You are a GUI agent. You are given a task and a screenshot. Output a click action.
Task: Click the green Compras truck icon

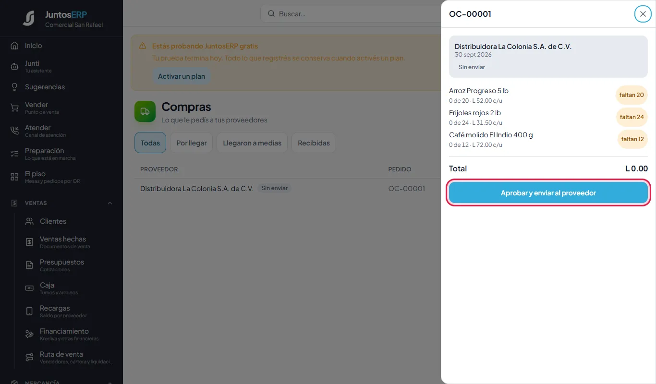145,111
